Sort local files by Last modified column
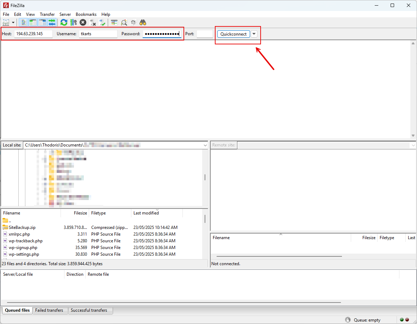417x324 pixels. point(157,213)
